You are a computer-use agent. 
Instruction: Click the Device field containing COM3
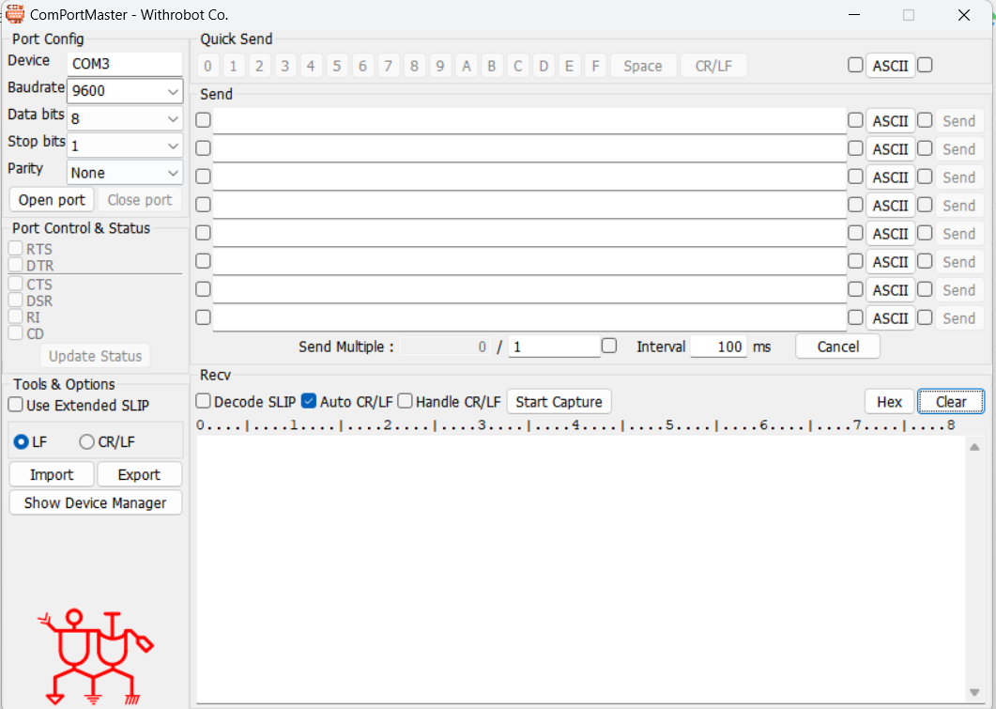(x=125, y=64)
